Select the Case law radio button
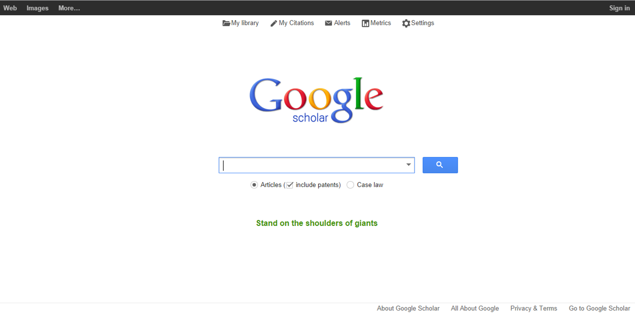635x314 pixels. 350,185
